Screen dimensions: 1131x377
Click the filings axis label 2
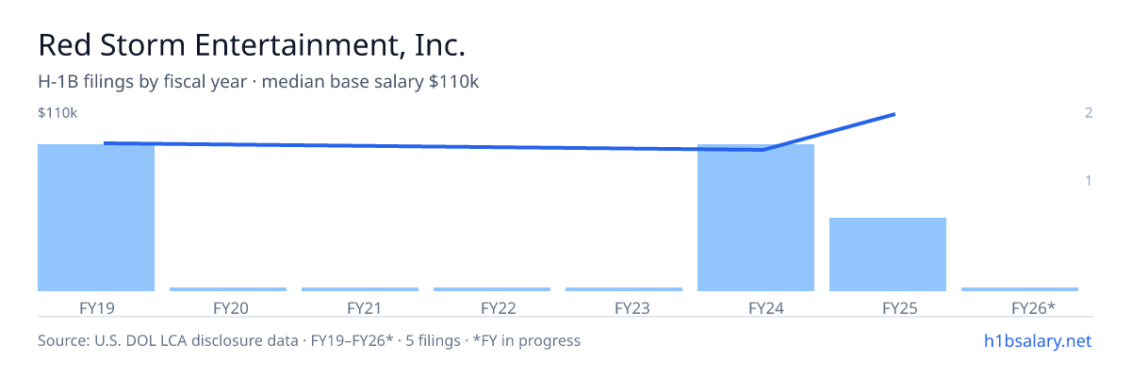click(x=1089, y=113)
